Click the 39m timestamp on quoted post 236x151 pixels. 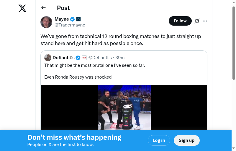coord(120,58)
